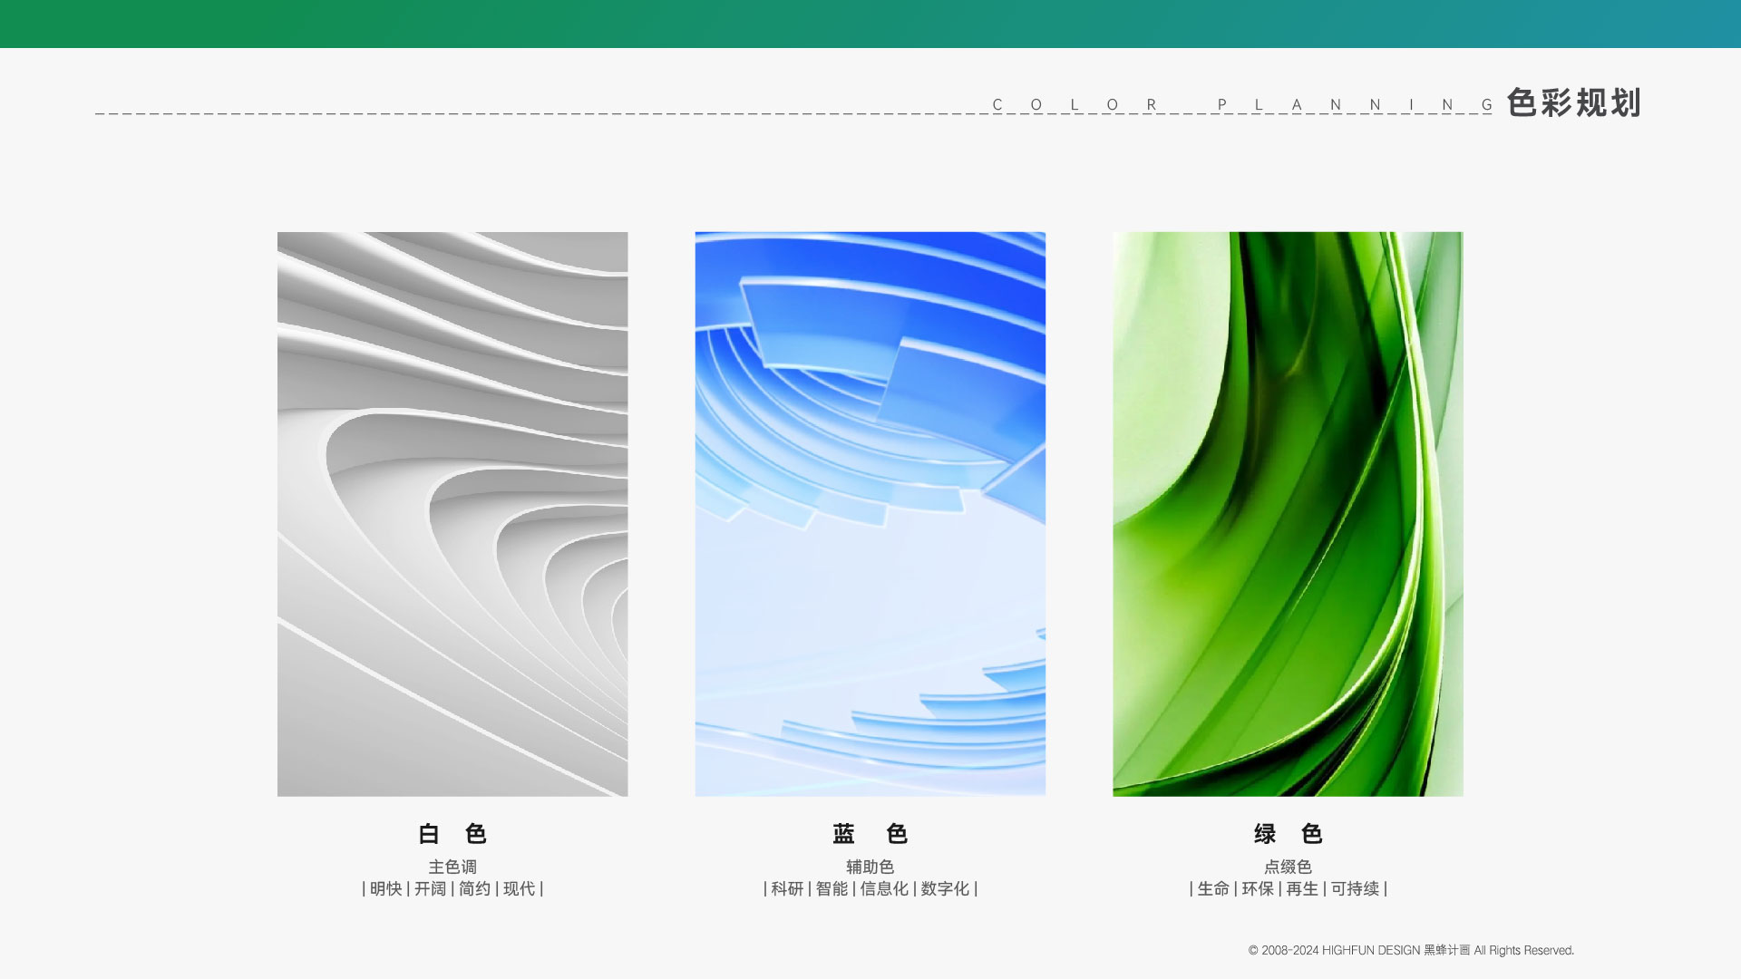Click the 绿色 heading text
Screen dimensions: 1741x979
[1288, 834]
